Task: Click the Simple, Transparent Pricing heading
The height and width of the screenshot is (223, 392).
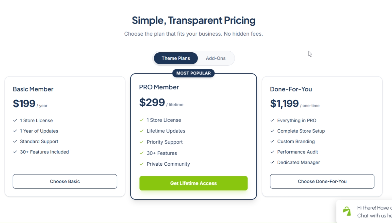Action: click(x=193, y=20)
